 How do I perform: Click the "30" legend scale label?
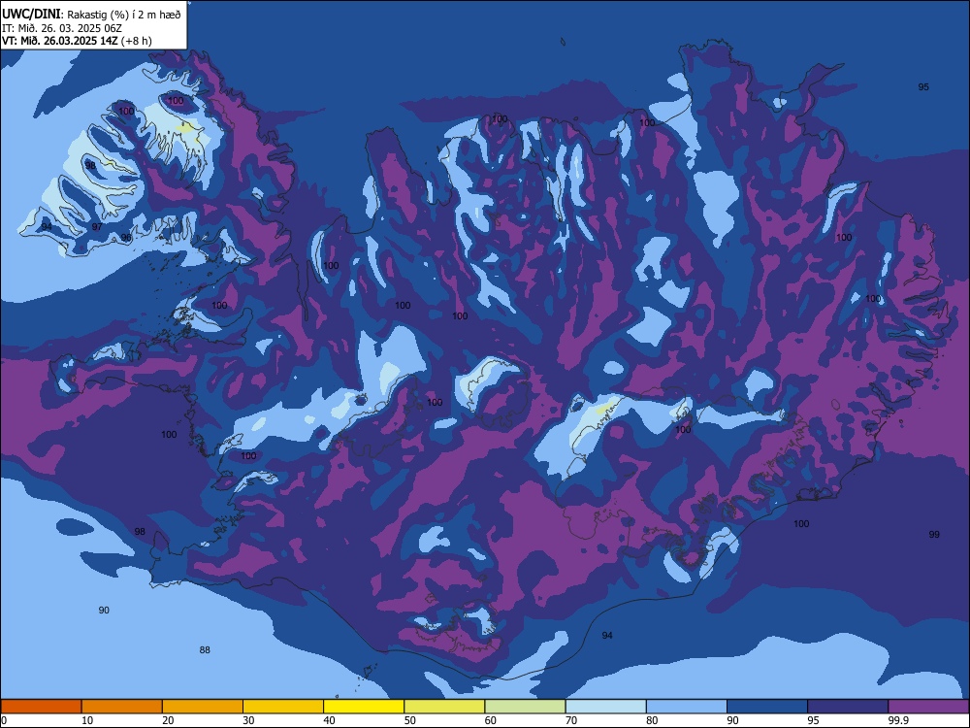point(248,720)
